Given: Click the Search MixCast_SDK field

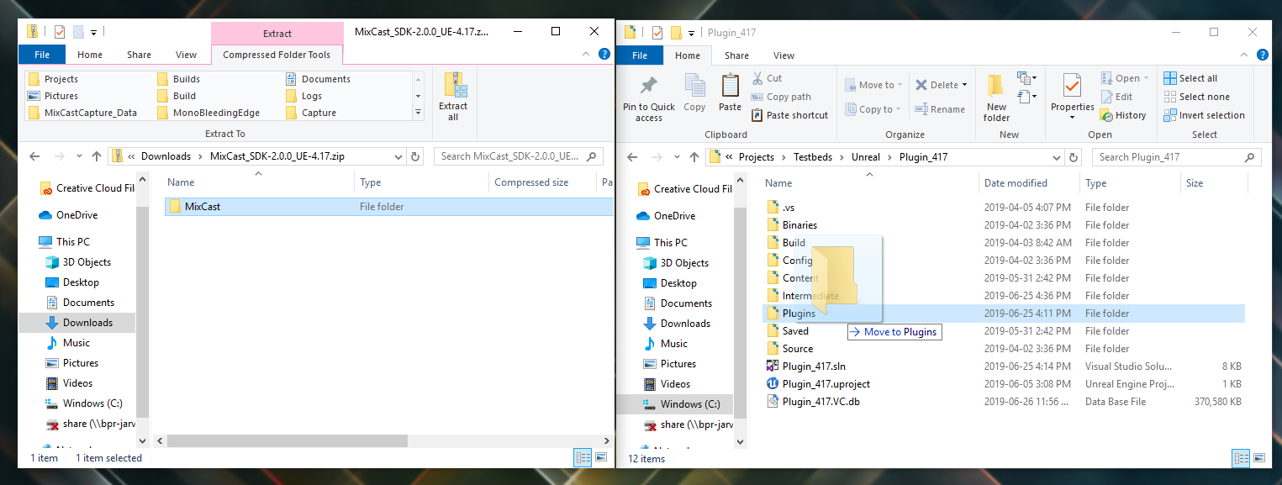Looking at the screenshot, I should (x=519, y=156).
